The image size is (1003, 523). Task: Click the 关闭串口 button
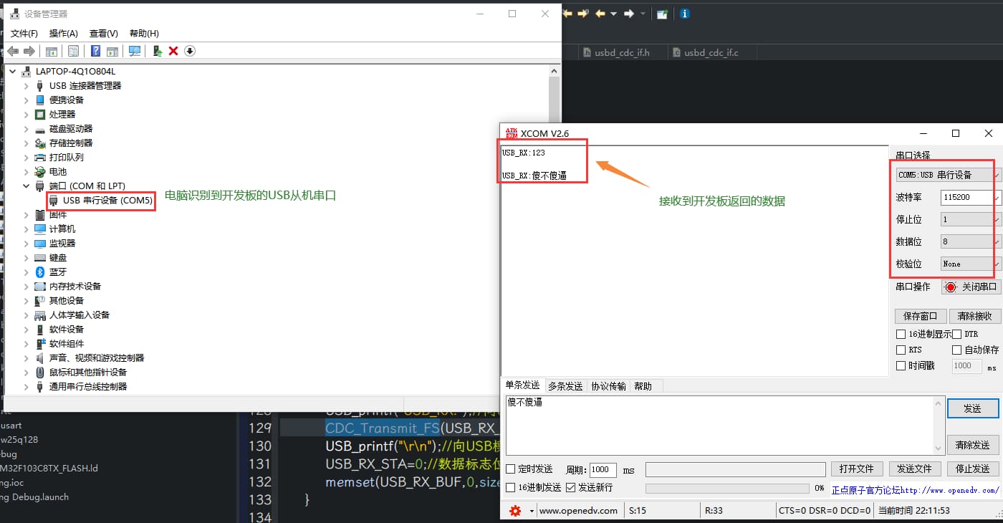tap(971, 287)
